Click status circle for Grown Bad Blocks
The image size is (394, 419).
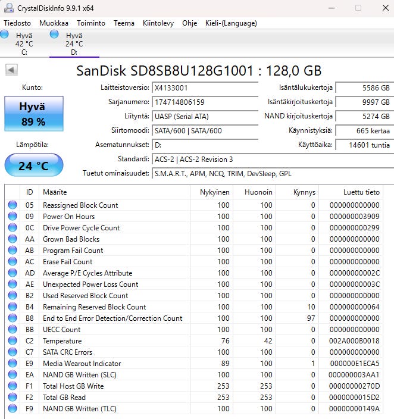coord(12,239)
